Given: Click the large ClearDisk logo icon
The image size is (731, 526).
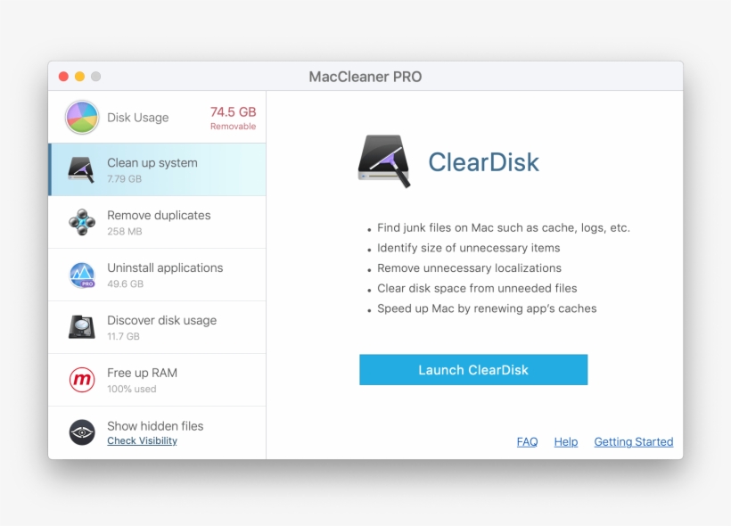Looking at the screenshot, I should [384, 161].
